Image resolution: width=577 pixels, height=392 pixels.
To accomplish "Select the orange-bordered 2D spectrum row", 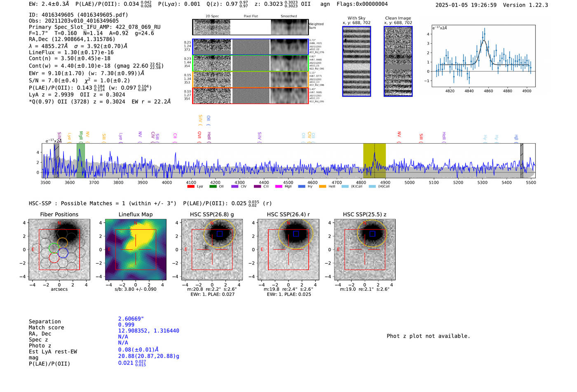I will click(x=250, y=79).
